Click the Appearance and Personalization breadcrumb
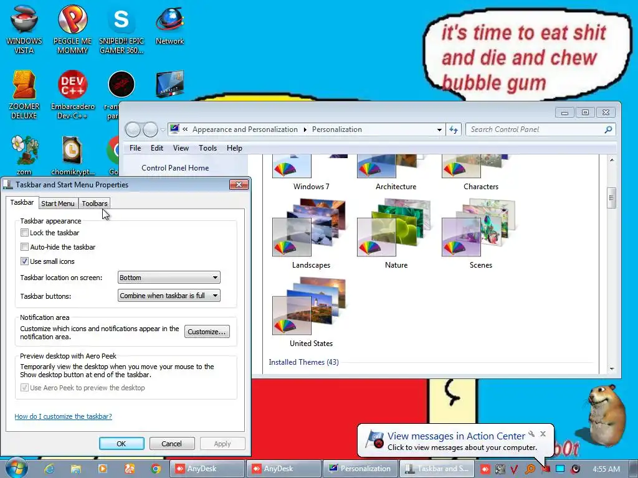638x478 pixels. click(245, 129)
